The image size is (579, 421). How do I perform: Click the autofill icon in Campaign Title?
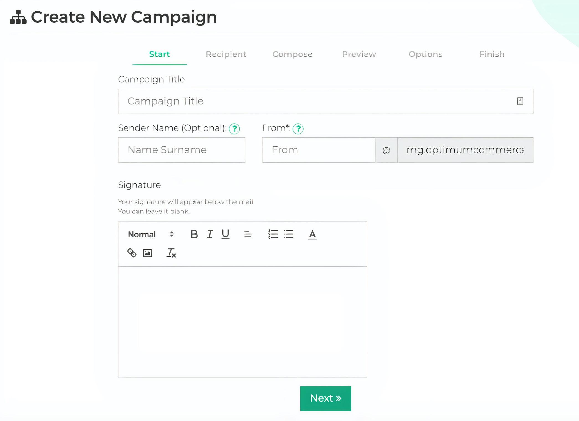520,101
